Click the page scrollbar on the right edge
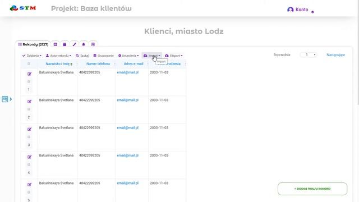The image size is (359, 202). (x=358, y=53)
